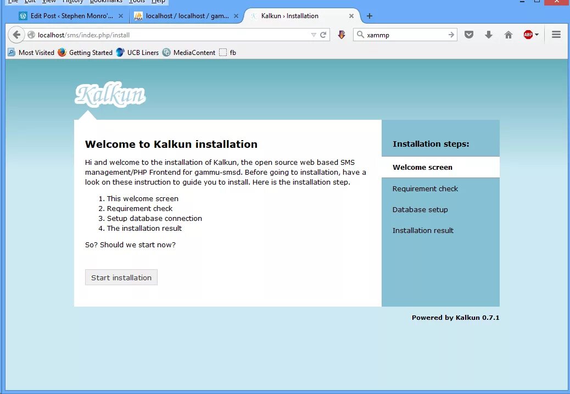Click the Kalkun logo
Viewport: 570px width, 394px height.
click(110, 95)
